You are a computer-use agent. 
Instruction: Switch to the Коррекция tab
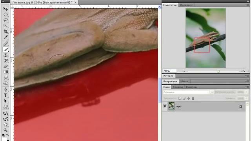170,81
